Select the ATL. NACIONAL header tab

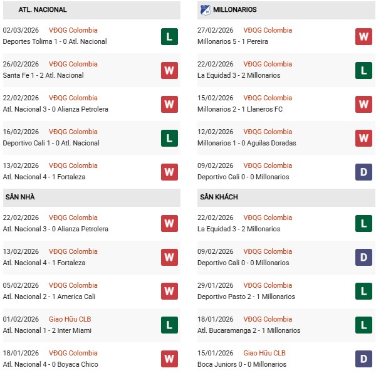(43, 10)
